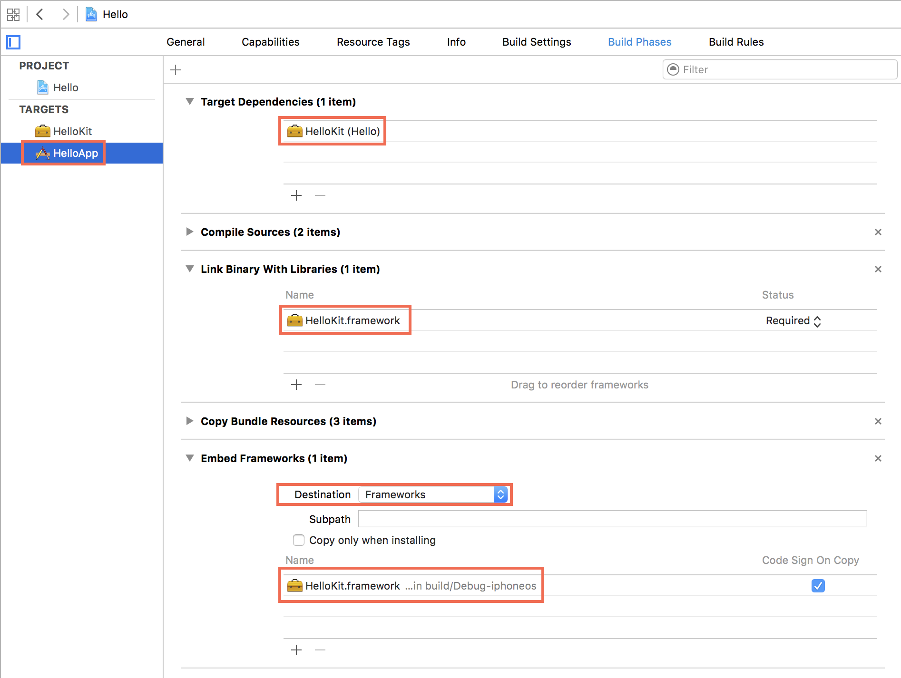Toggle the targets list sidebar button
This screenshot has height=678, width=901.
(x=13, y=42)
